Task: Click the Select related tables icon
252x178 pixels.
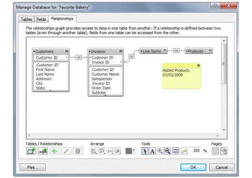Action: pyautogui.click(x=184, y=151)
